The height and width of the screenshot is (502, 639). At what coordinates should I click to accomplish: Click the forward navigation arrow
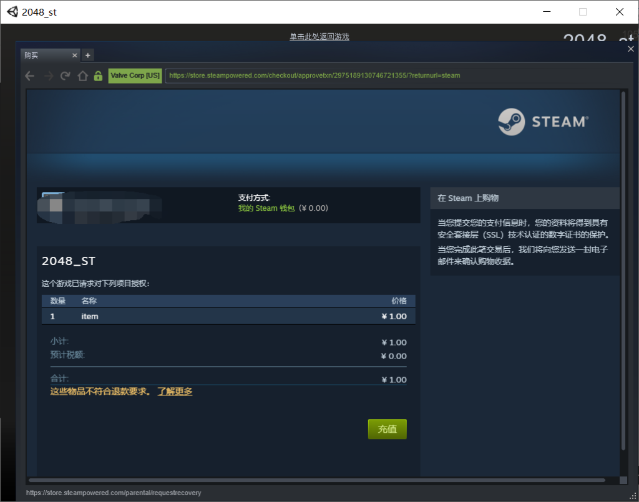coord(49,75)
